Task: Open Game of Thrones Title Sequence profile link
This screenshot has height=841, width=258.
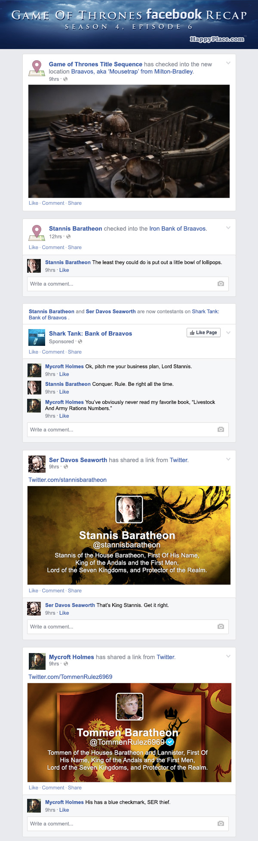Action: [95, 64]
